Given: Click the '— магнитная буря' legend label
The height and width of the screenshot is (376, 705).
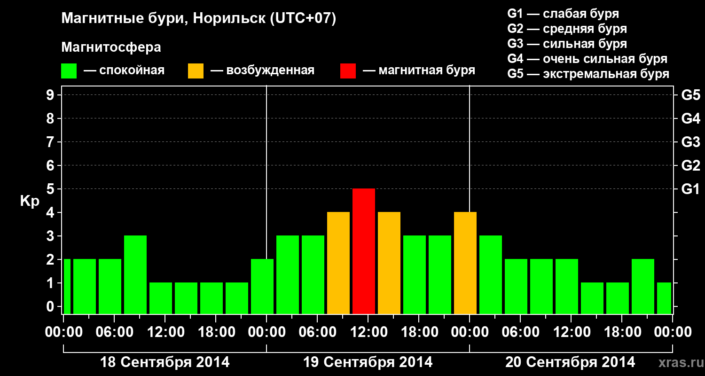Looking at the screenshot, I should coord(419,70).
